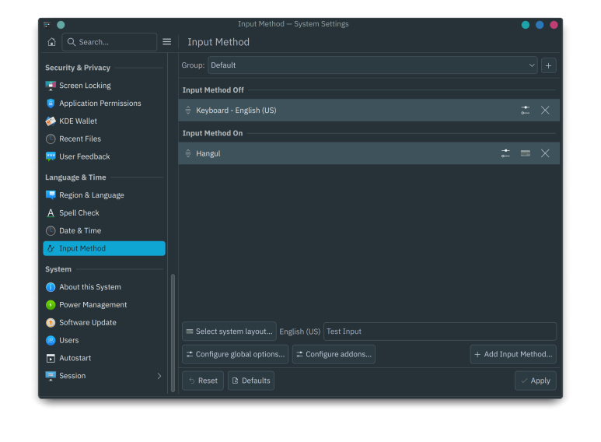Select the Hangul row
The image size is (601, 442).
pyautogui.click(x=369, y=153)
